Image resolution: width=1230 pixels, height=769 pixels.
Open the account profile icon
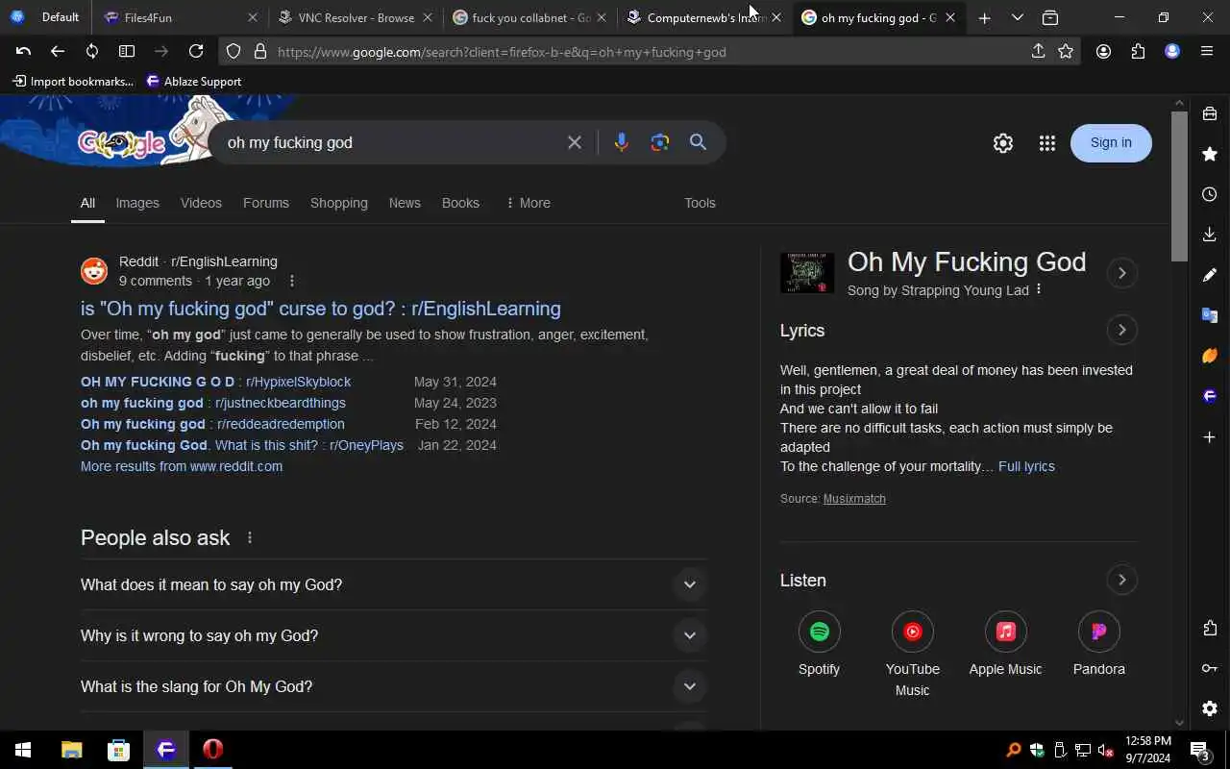coord(1103,52)
